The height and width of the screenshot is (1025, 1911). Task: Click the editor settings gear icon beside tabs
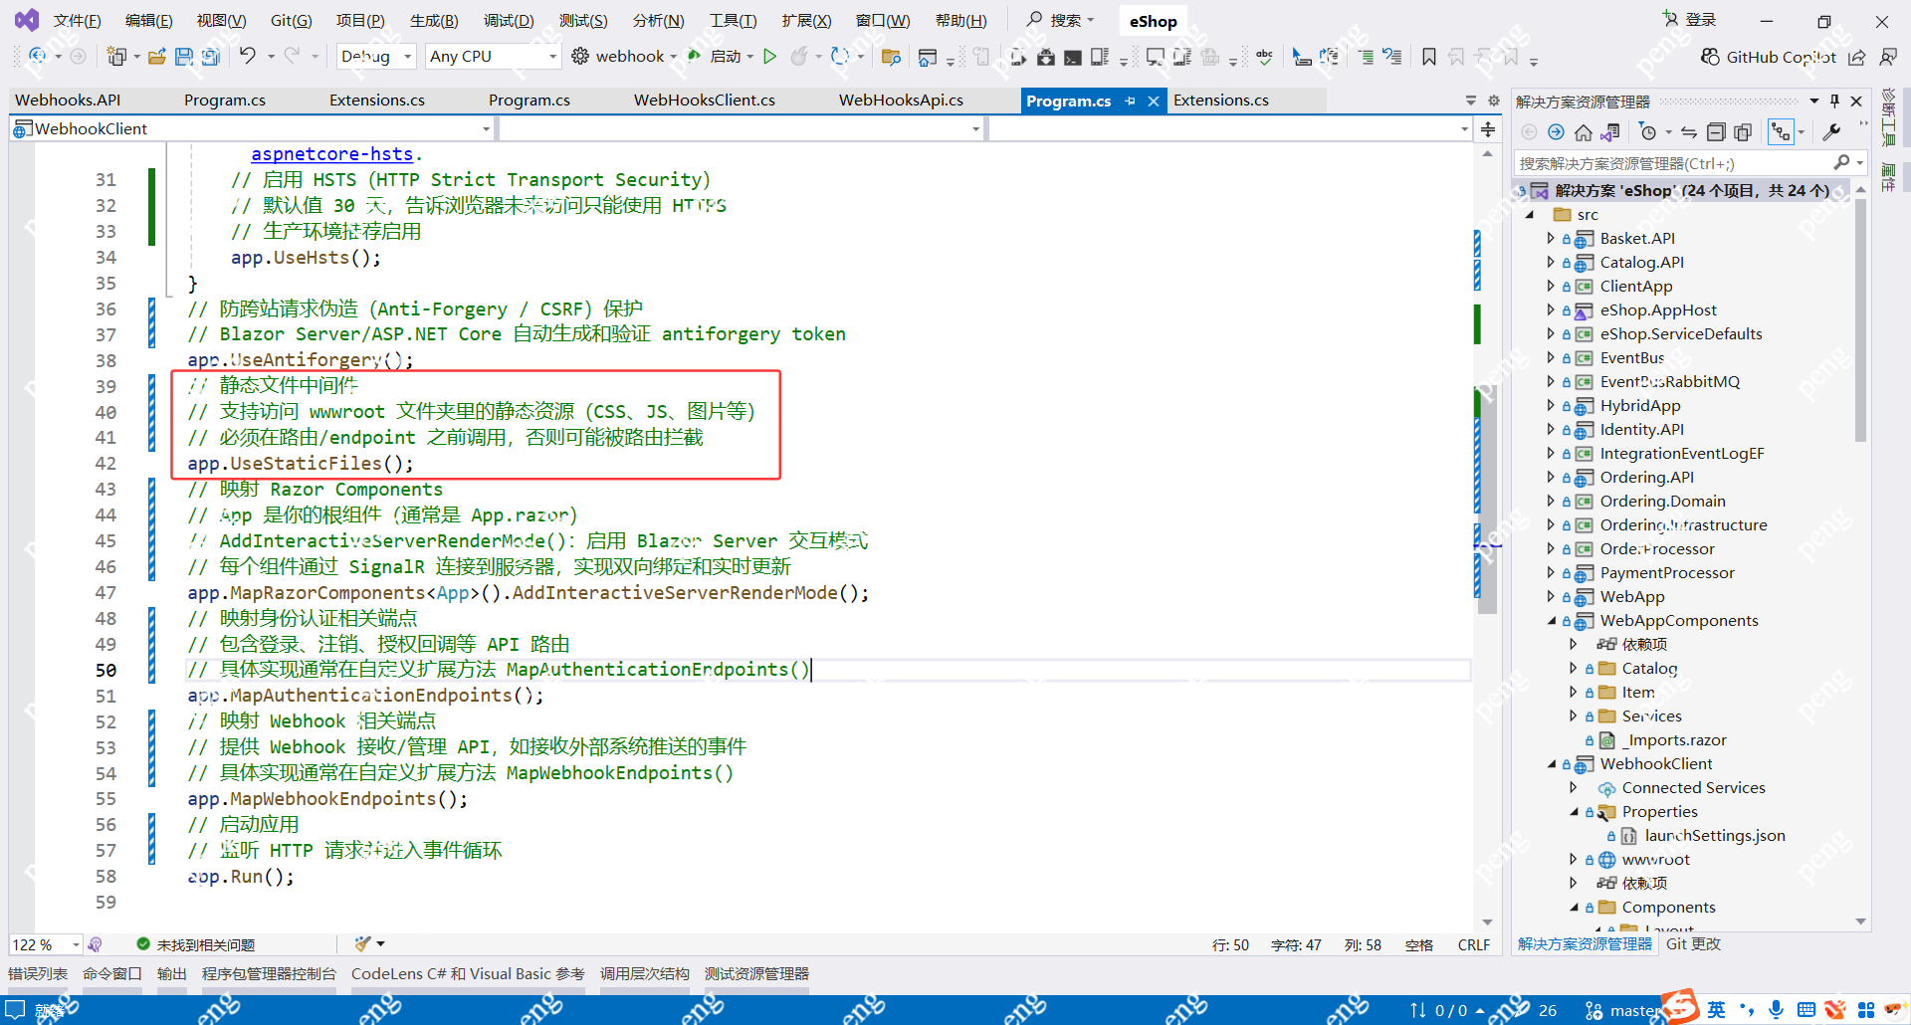click(x=1494, y=101)
